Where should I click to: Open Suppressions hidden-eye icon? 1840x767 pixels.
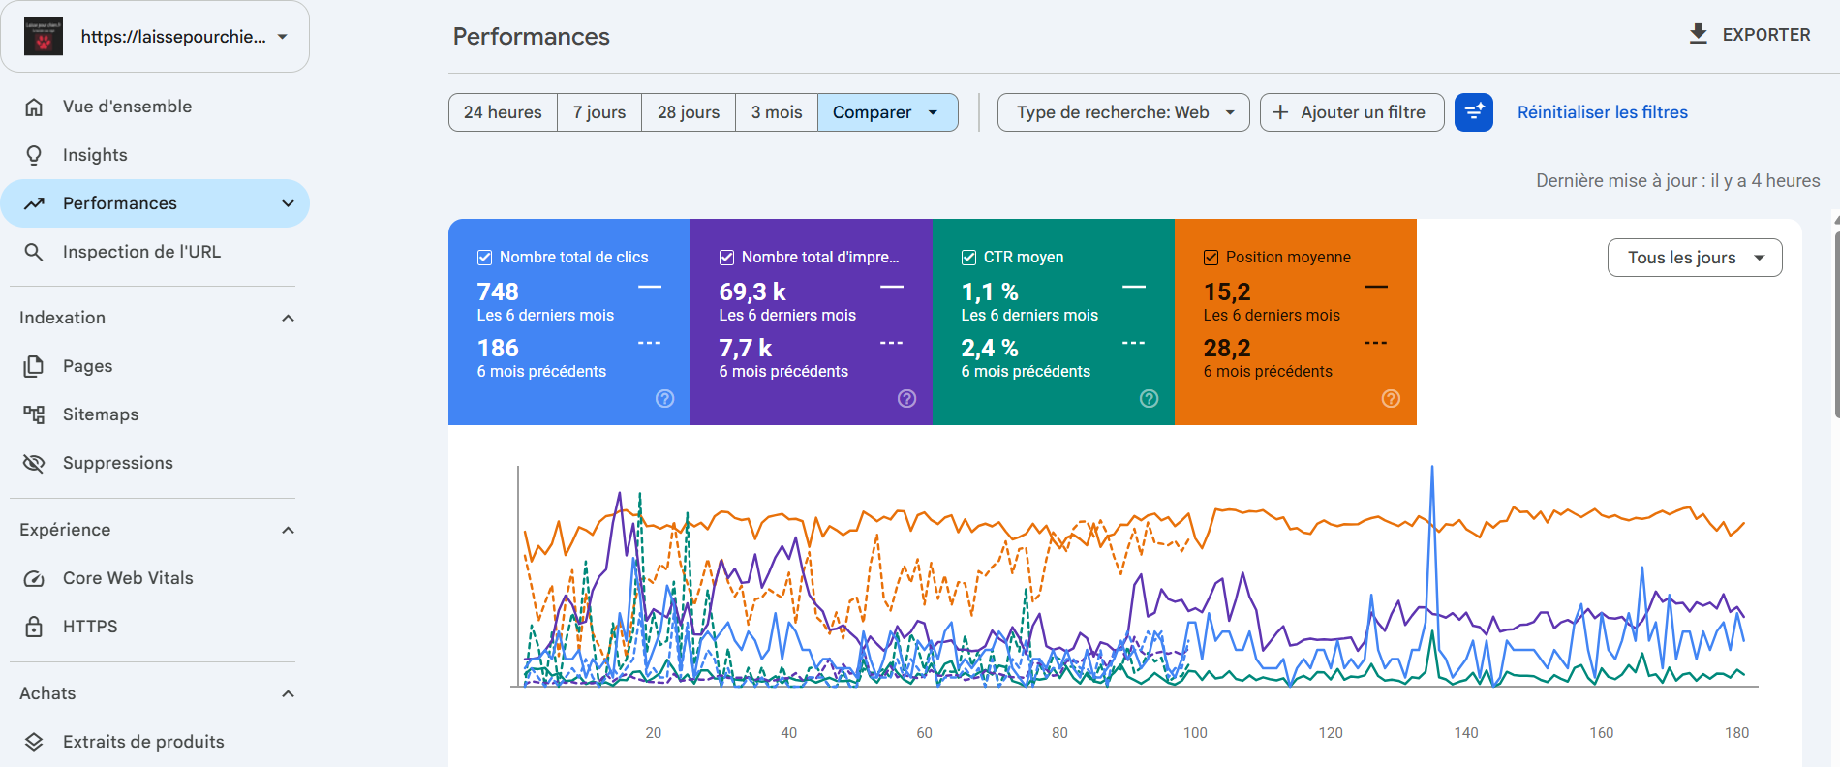(34, 463)
